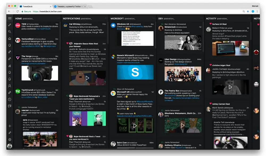Bookmark page with star icon
Viewport: 266px width, 156px height.
point(248,11)
